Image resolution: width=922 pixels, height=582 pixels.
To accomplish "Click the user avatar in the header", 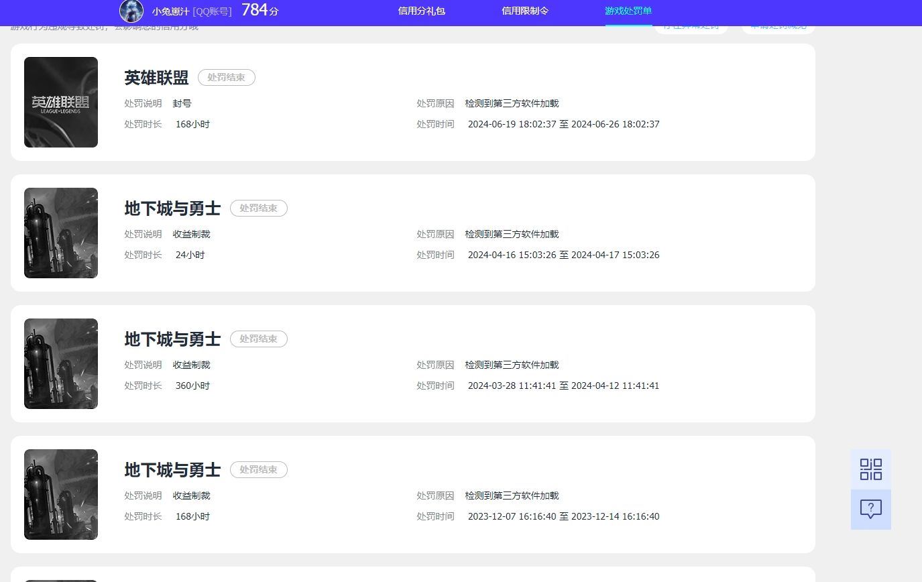I will tap(131, 11).
